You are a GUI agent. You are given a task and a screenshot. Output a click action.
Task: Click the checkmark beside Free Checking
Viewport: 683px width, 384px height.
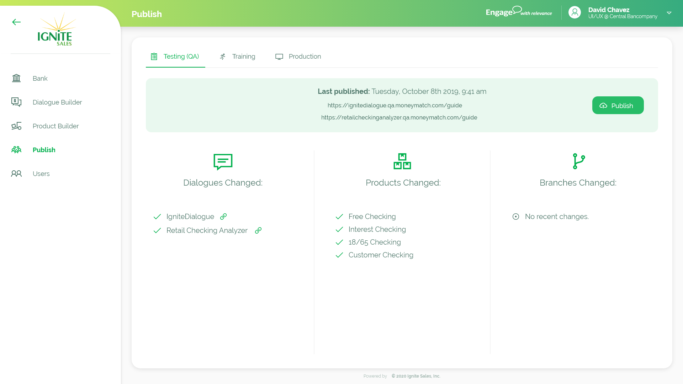(339, 217)
